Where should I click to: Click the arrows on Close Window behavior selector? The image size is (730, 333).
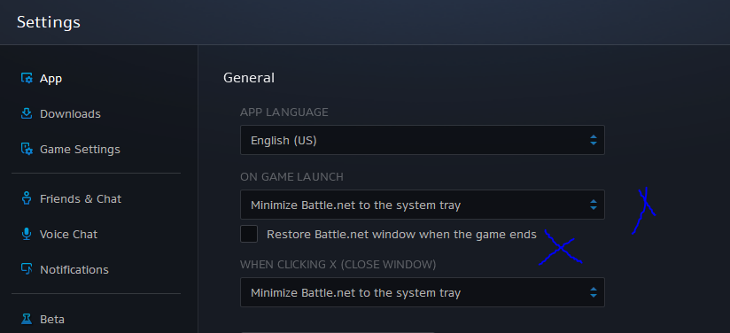594,292
